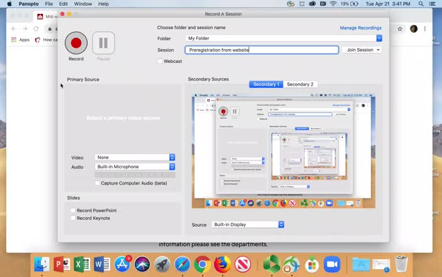Launch Word from the Dock
The width and height of the screenshot is (442, 277).
click(102, 264)
